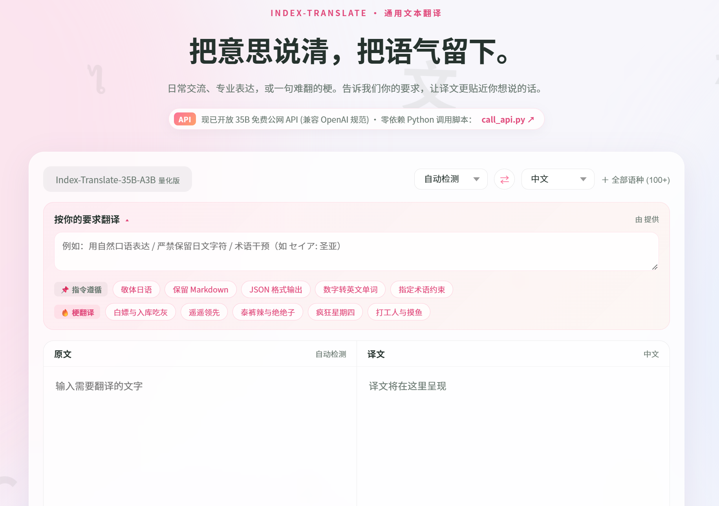This screenshot has height=506, width=719.
Task: Click the 自动检测 label in 原文 header
Action: click(x=331, y=354)
